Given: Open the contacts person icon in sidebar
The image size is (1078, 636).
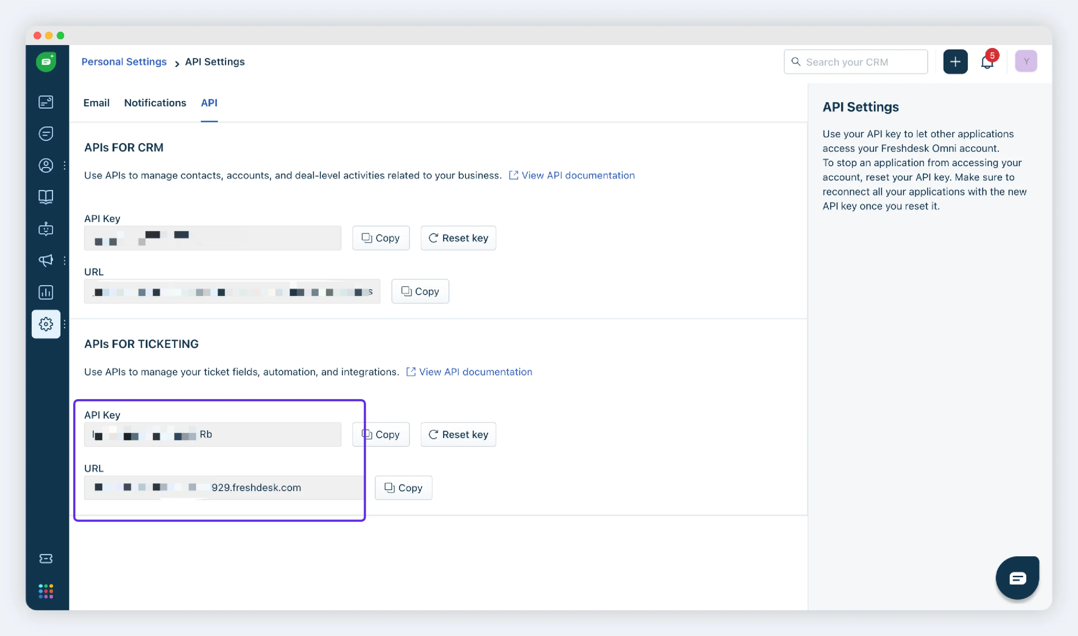Looking at the screenshot, I should point(46,165).
